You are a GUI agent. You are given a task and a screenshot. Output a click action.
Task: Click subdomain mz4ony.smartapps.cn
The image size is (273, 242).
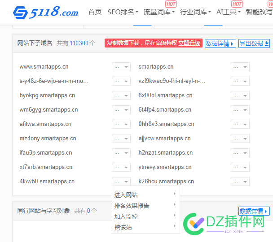tap(48, 138)
